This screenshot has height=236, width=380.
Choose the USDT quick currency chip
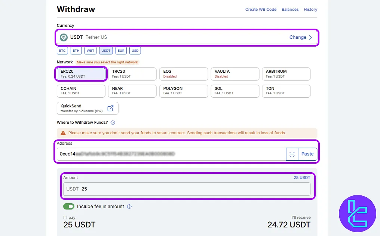coord(106,51)
